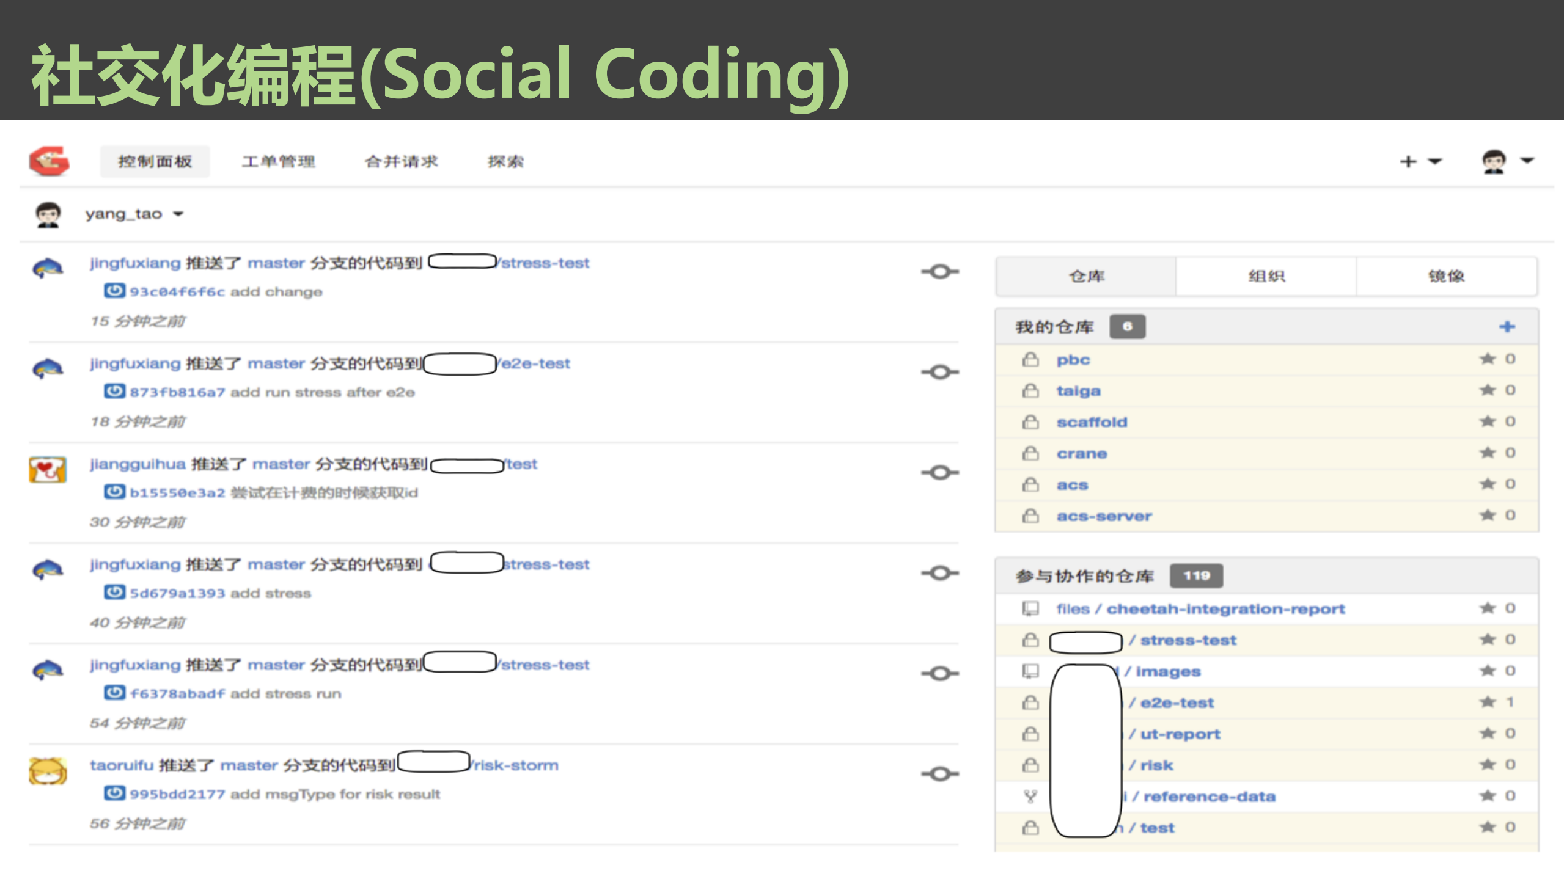Click the fork icon beside reference-data
The image size is (1564, 879).
(x=1030, y=795)
